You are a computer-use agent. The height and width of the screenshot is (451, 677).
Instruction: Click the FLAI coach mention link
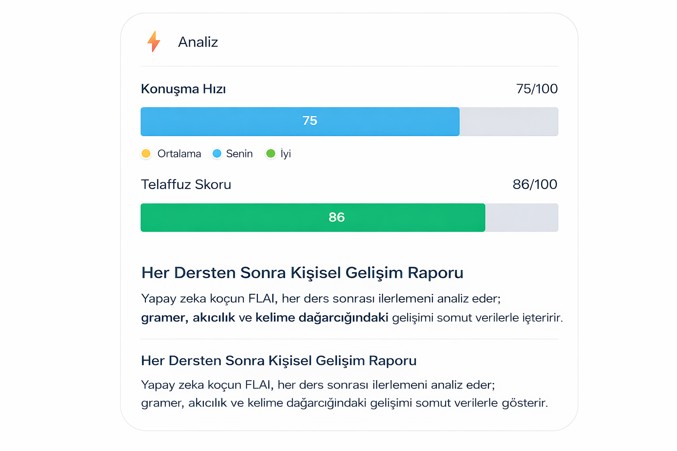pos(263,298)
